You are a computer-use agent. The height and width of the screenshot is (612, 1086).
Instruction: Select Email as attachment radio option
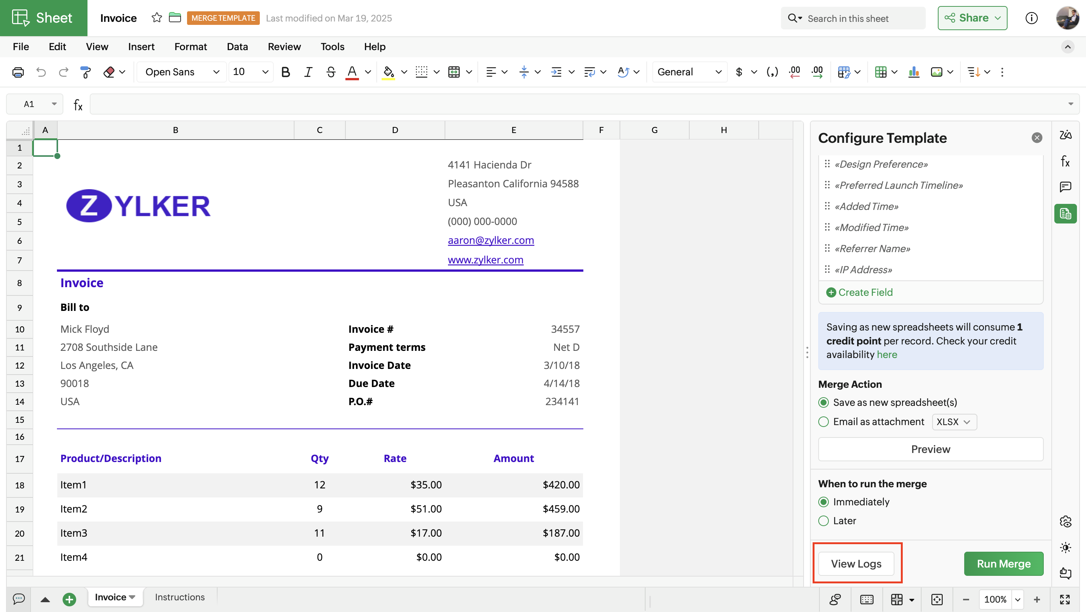[x=823, y=422]
